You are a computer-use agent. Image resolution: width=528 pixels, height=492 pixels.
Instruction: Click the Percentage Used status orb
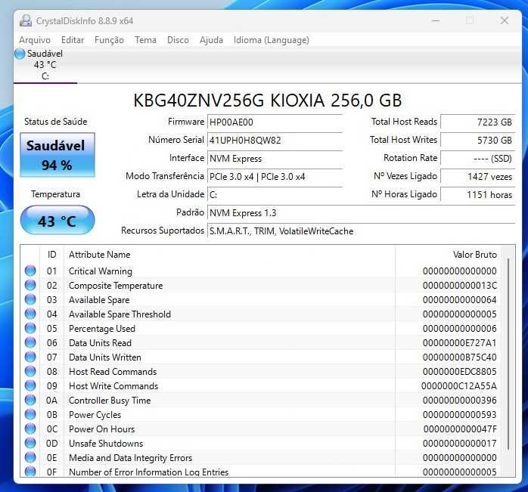30,329
